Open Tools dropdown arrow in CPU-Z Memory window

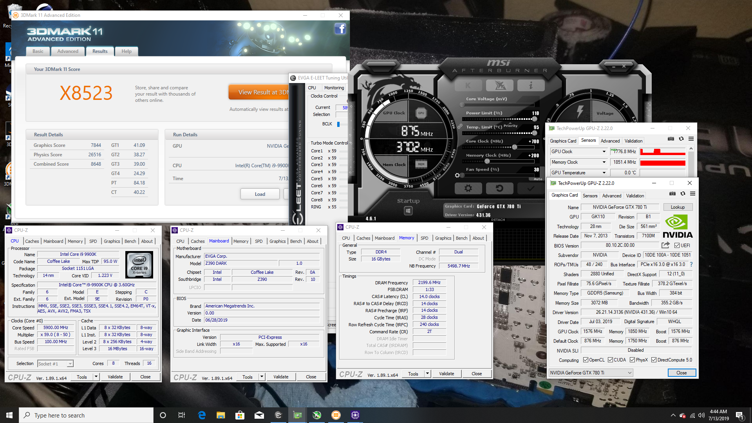pyautogui.click(x=427, y=374)
